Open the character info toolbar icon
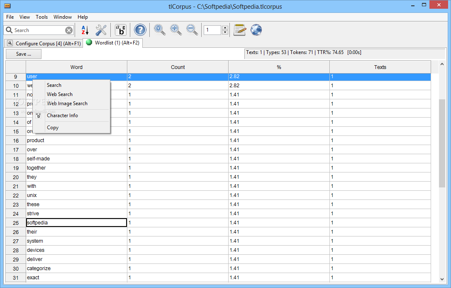Screen dimensions: 451x288 pyautogui.click(x=121, y=30)
